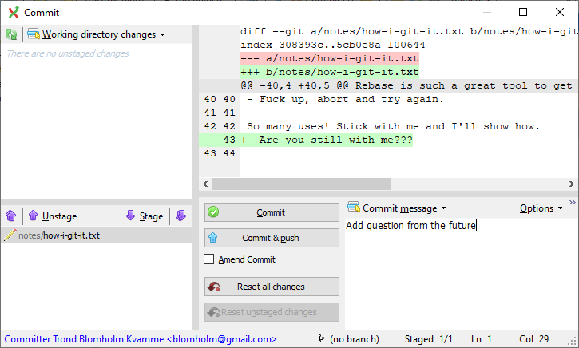Image resolution: width=579 pixels, height=348 pixels.
Task: Open Working directory changes dropdown
Action: tap(97, 34)
